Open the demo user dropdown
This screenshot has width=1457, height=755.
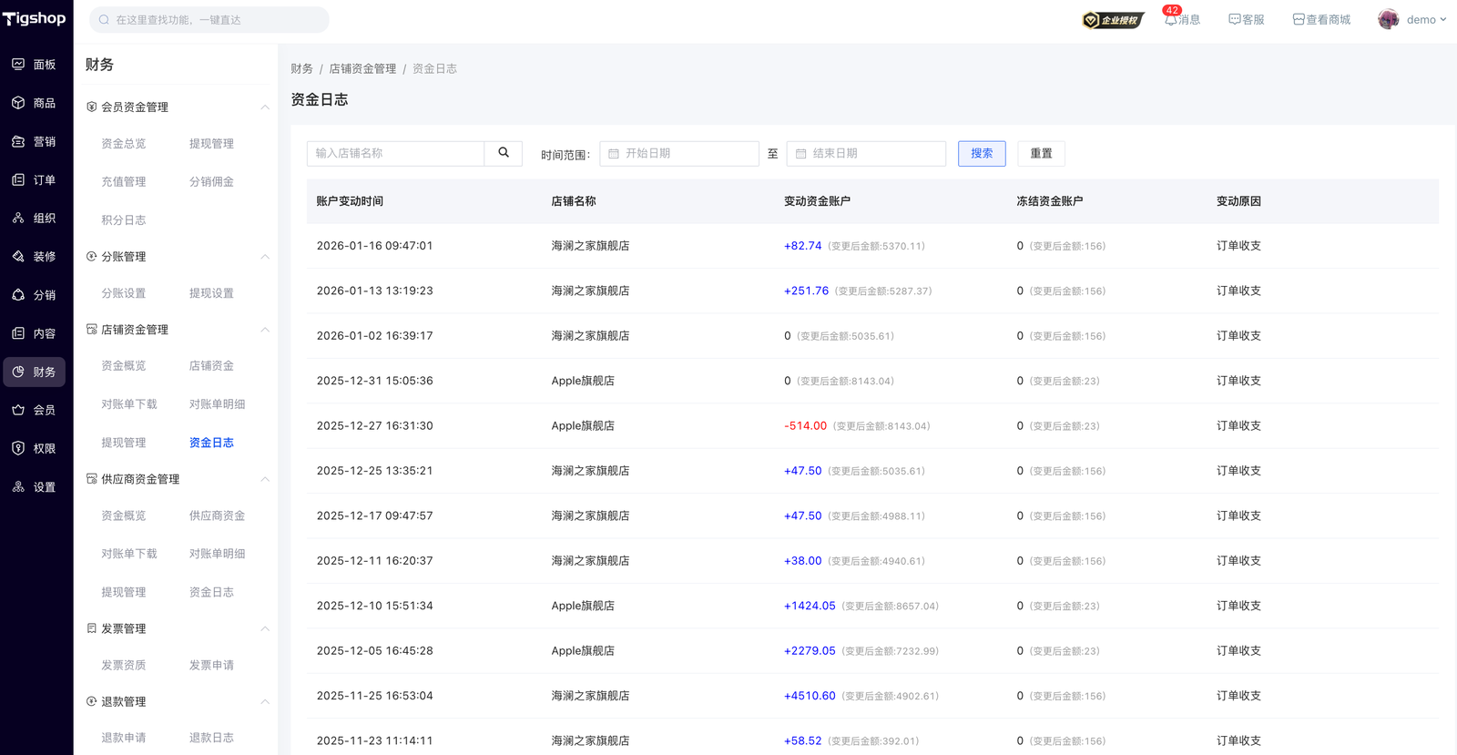pyautogui.click(x=1412, y=19)
